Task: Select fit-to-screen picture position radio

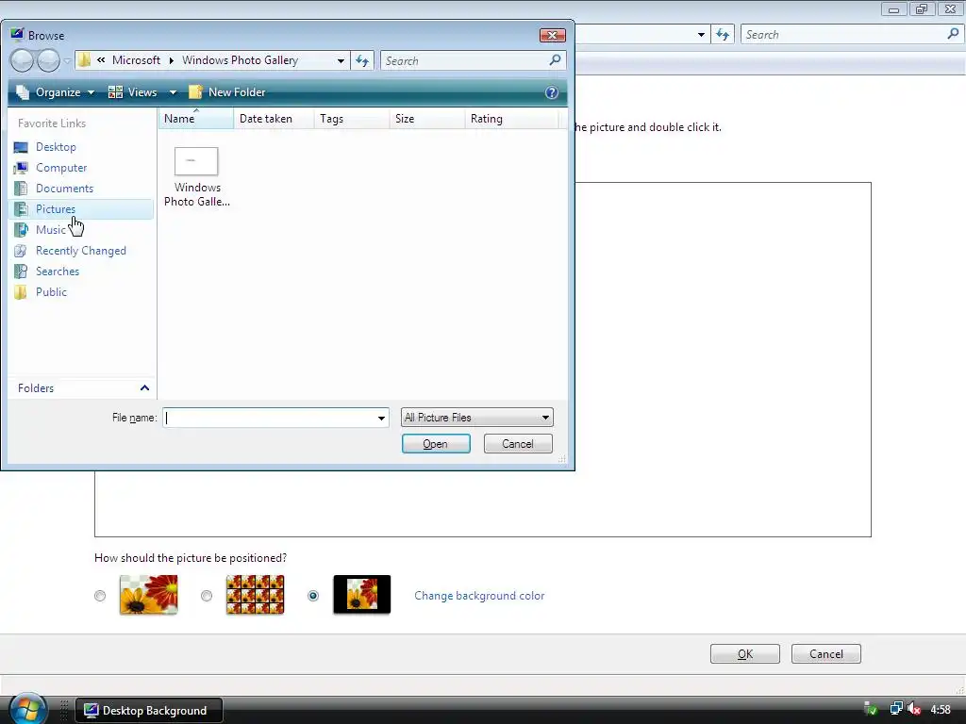Action: 100,596
